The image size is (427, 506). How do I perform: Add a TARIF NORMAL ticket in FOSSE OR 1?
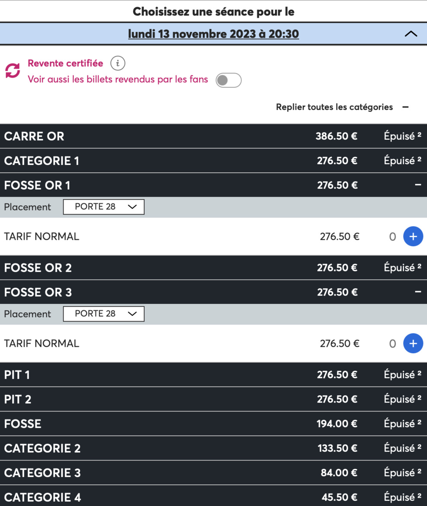(x=413, y=236)
